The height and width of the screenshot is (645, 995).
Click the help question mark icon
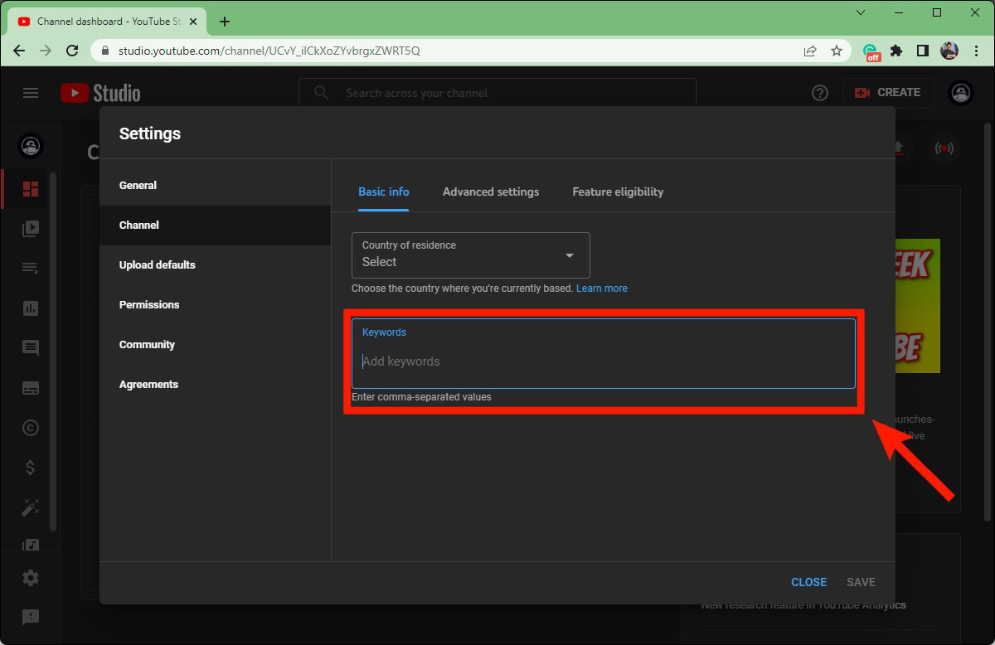point(820,93)
